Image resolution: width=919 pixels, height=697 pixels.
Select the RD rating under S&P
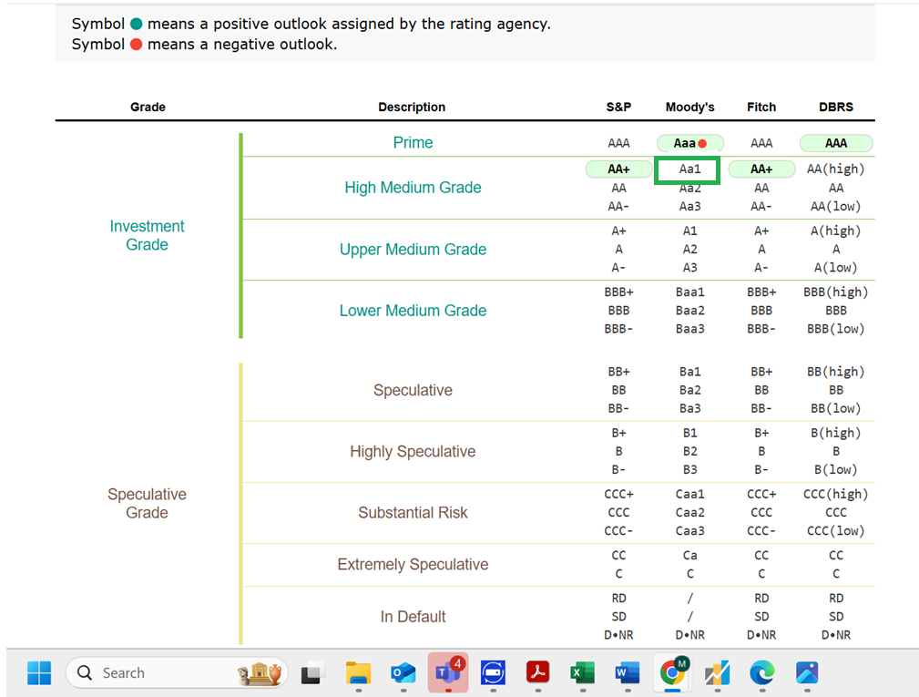click(x=618, y=598)
